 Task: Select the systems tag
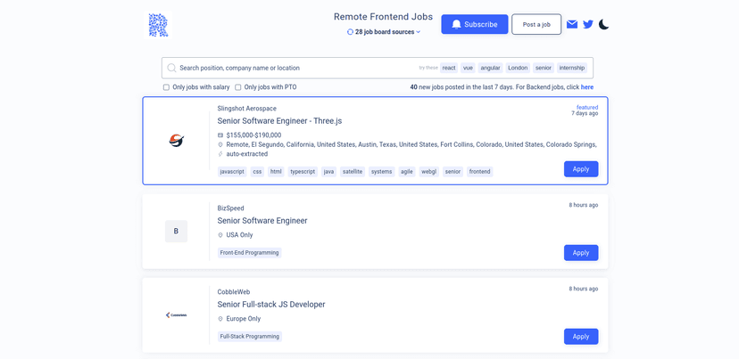382,172
